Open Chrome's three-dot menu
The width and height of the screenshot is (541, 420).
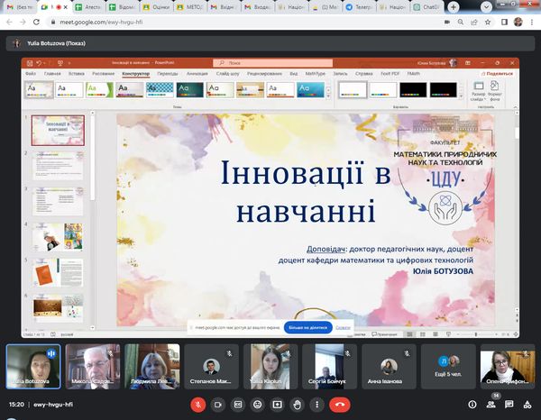[x=532, y=23]
